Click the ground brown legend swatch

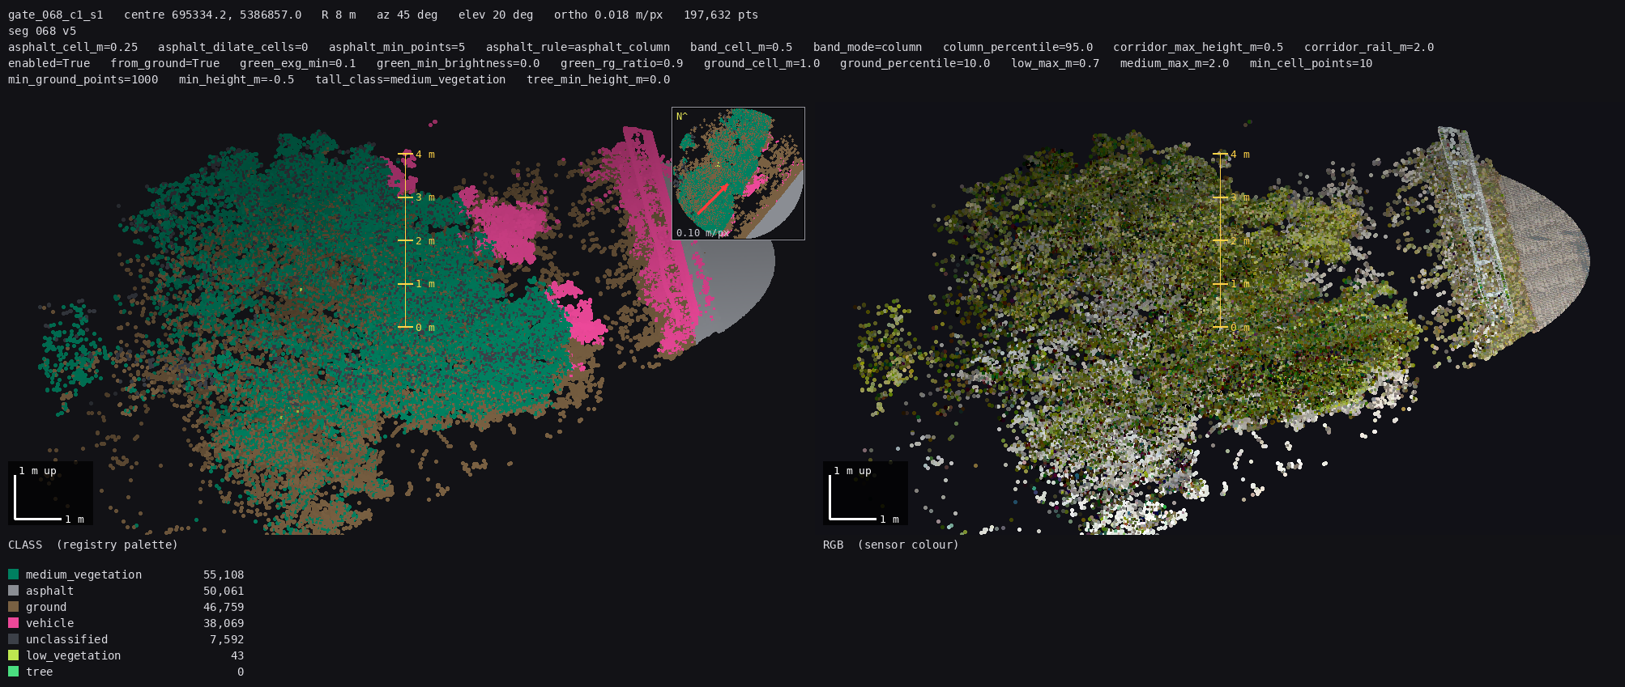(x=13, y=607)
